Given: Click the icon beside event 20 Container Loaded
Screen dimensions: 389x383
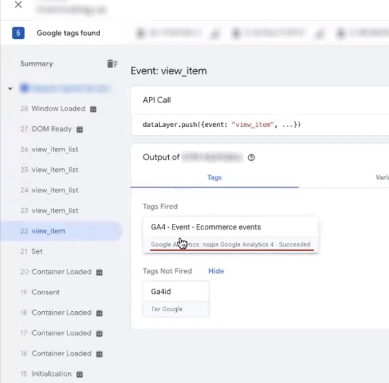Looking at the screenshot, I should (100, 272).
